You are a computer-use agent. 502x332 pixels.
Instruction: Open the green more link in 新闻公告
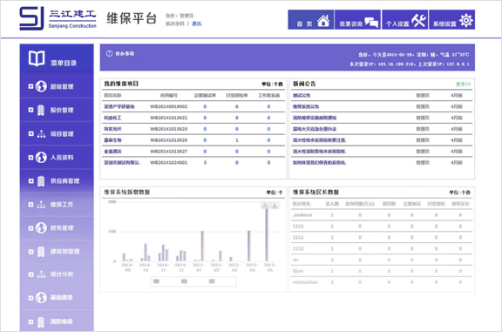[x=464, y=84]
